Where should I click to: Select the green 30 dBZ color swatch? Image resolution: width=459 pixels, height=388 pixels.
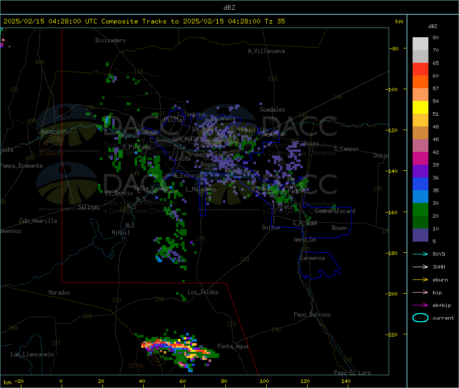[x=420, y=209]
